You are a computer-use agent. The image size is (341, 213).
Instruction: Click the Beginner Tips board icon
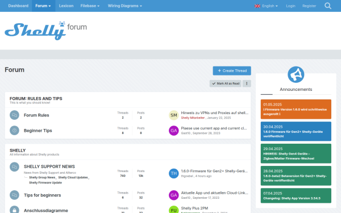[x=14, y=131]
